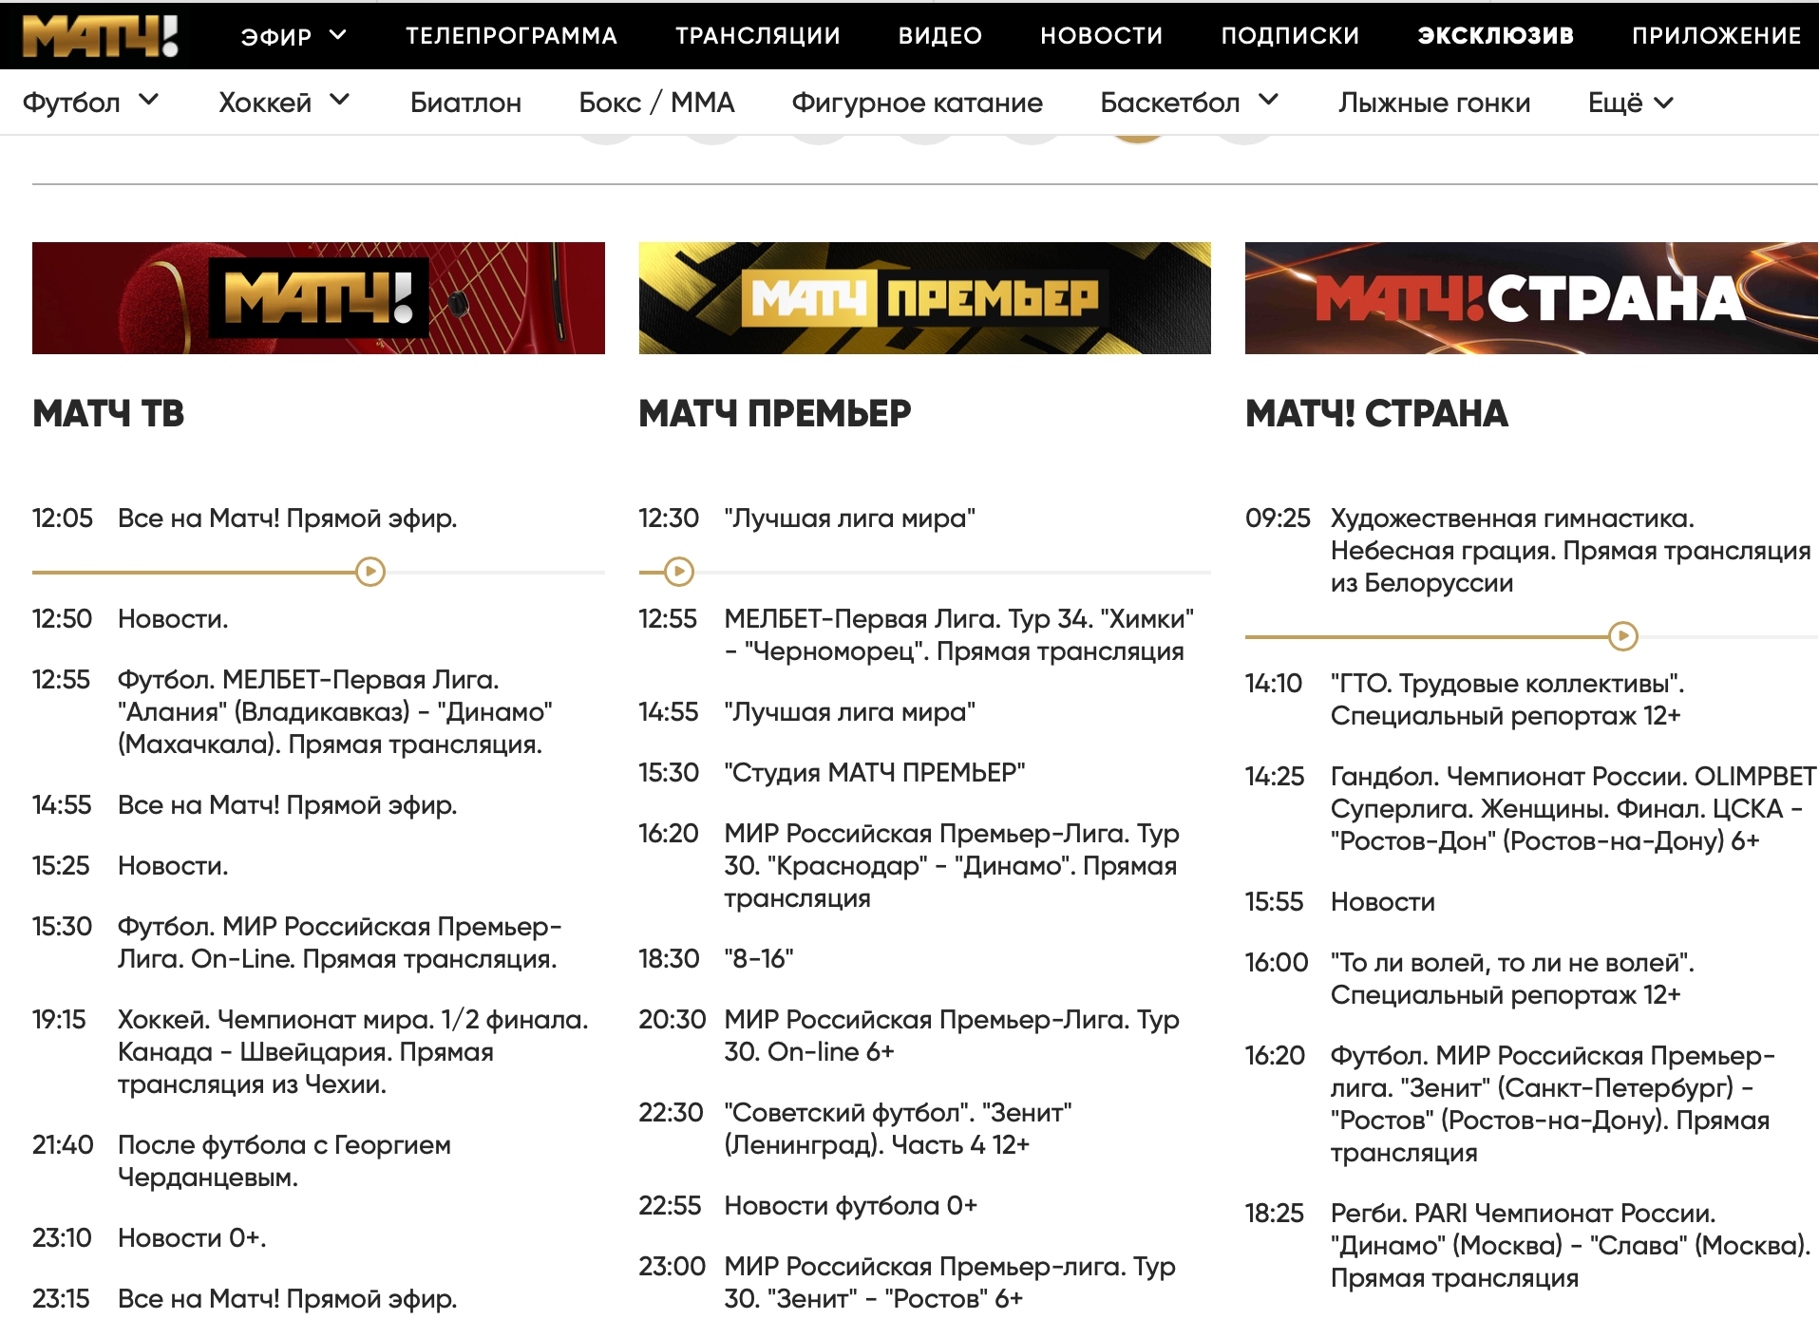The width and height of the screenshot is (1819, 1319).
Task: Click the МАТЧ ПРЕМЬЕР channel banner
Action: (x=924, y=298)
